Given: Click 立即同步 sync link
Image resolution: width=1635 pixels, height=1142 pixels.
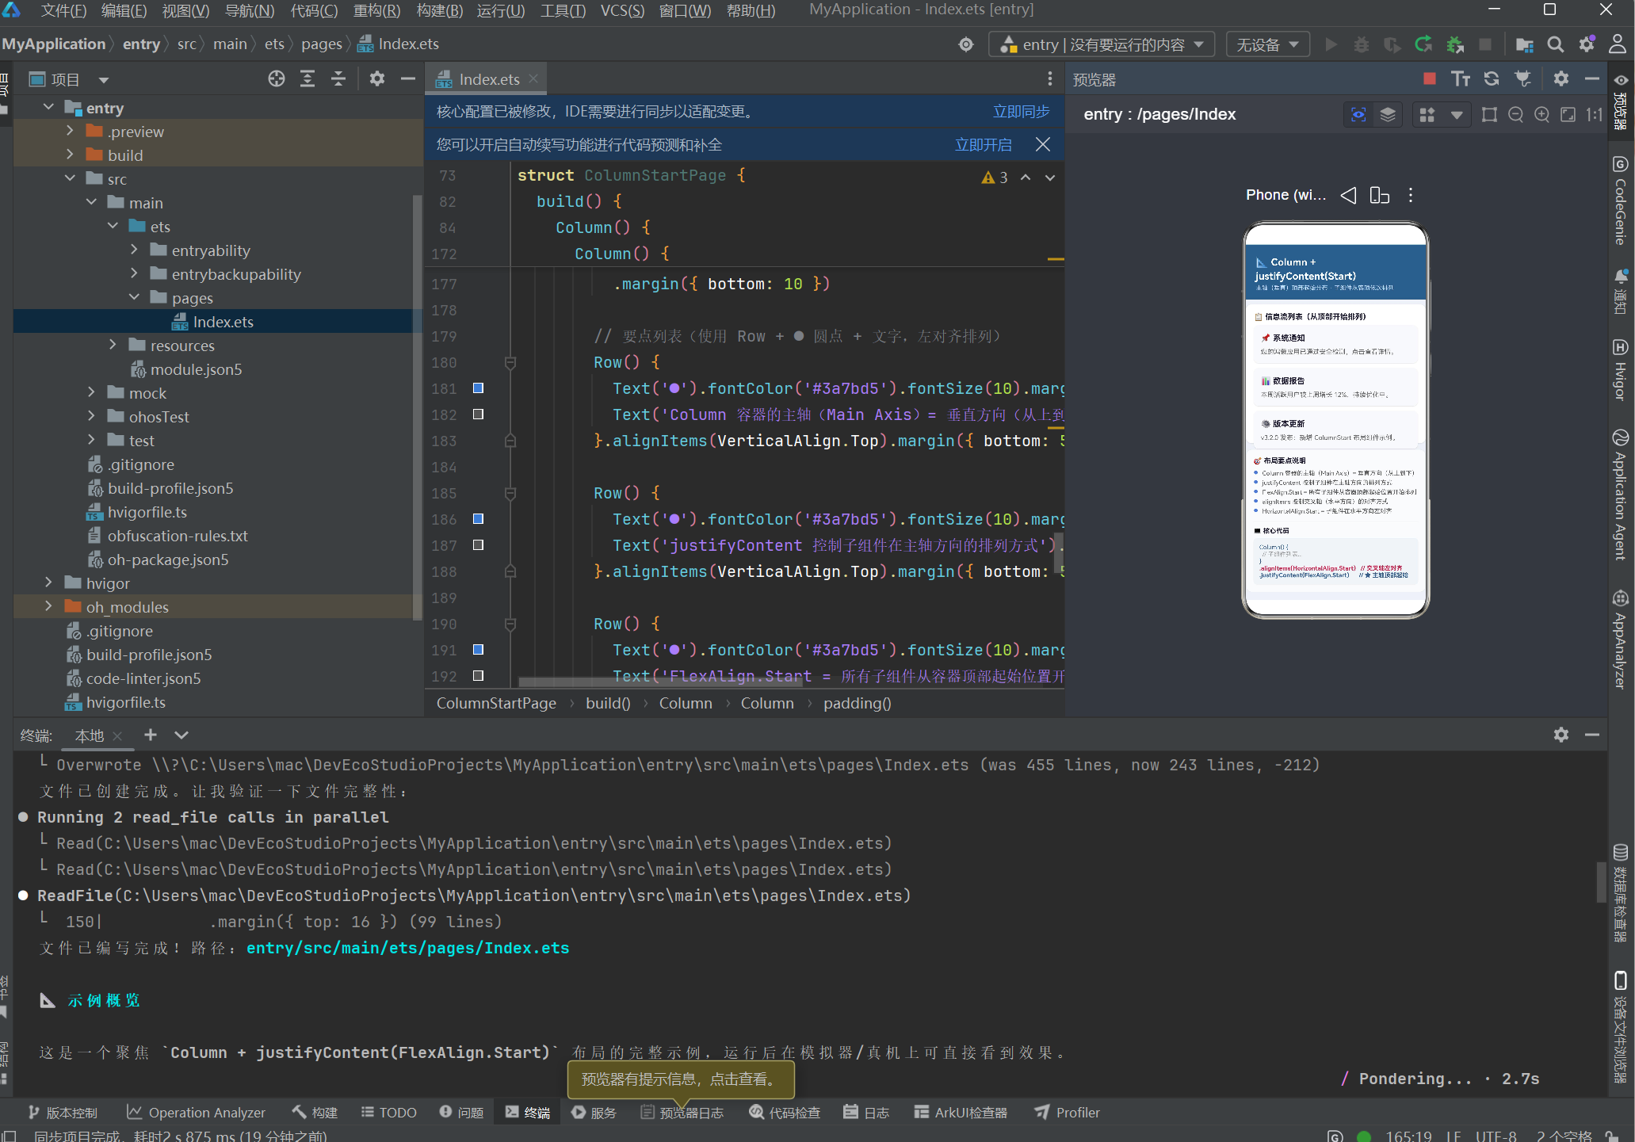Looking at the screenshot, I should (x=1021, y=112).
